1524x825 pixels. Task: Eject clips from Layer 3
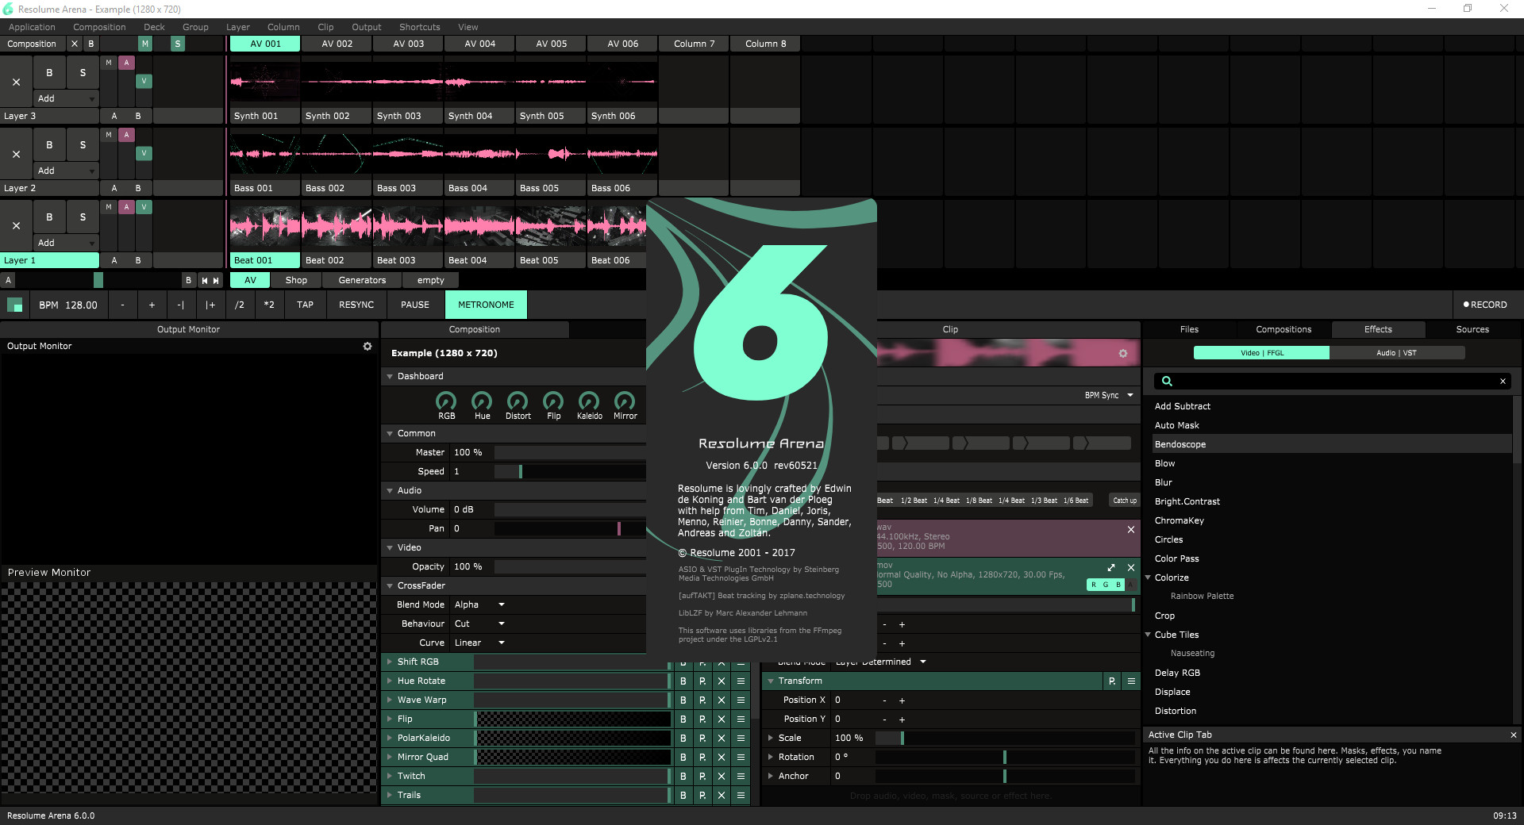[16, 82]
